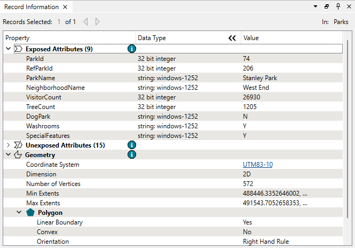
Task: Click the blue Polygon pentagon icon
Action: [x=30, y=212]
